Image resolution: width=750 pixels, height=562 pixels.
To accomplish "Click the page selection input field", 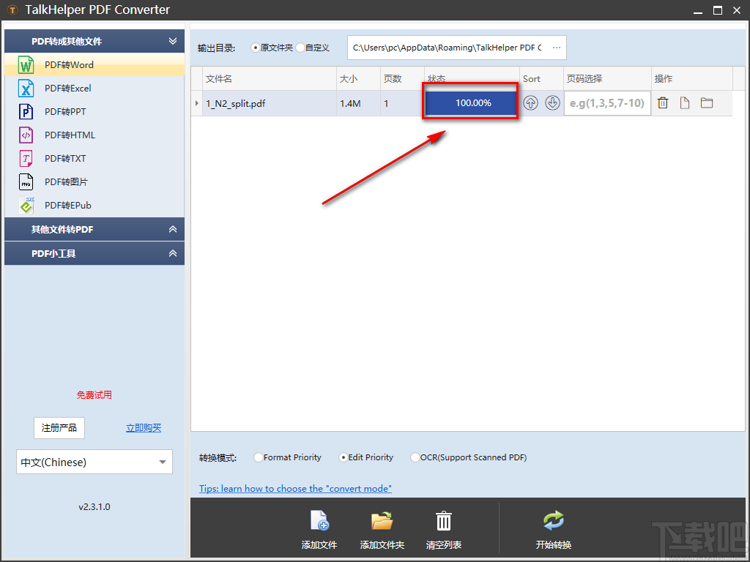I will click(x=606, y=103).
